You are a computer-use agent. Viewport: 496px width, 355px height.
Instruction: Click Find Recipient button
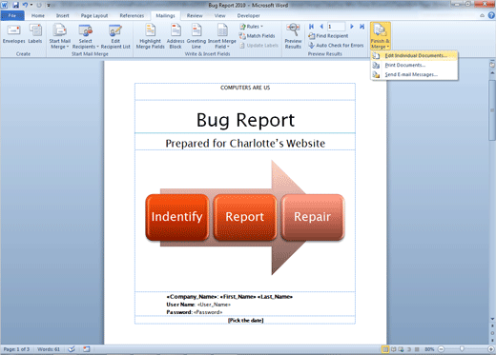[328, 36]
